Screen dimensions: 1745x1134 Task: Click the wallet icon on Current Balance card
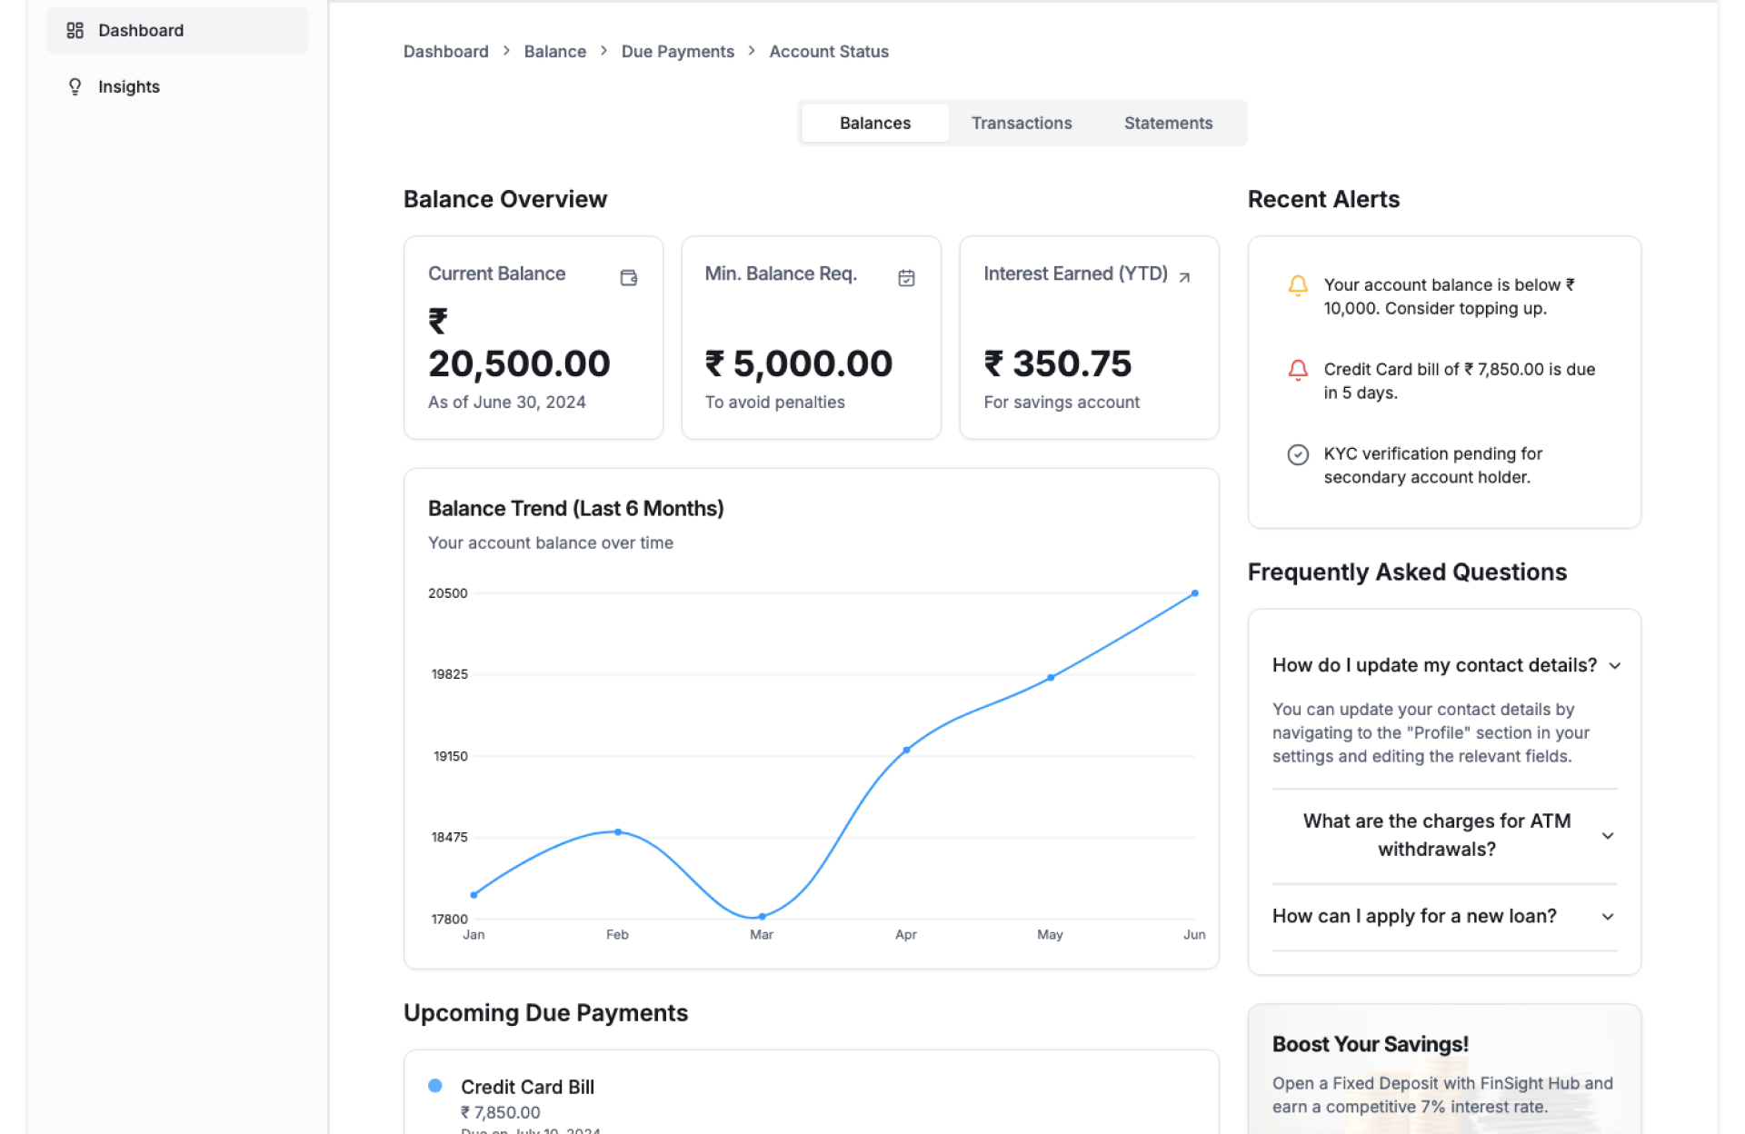tap(628, 278)
